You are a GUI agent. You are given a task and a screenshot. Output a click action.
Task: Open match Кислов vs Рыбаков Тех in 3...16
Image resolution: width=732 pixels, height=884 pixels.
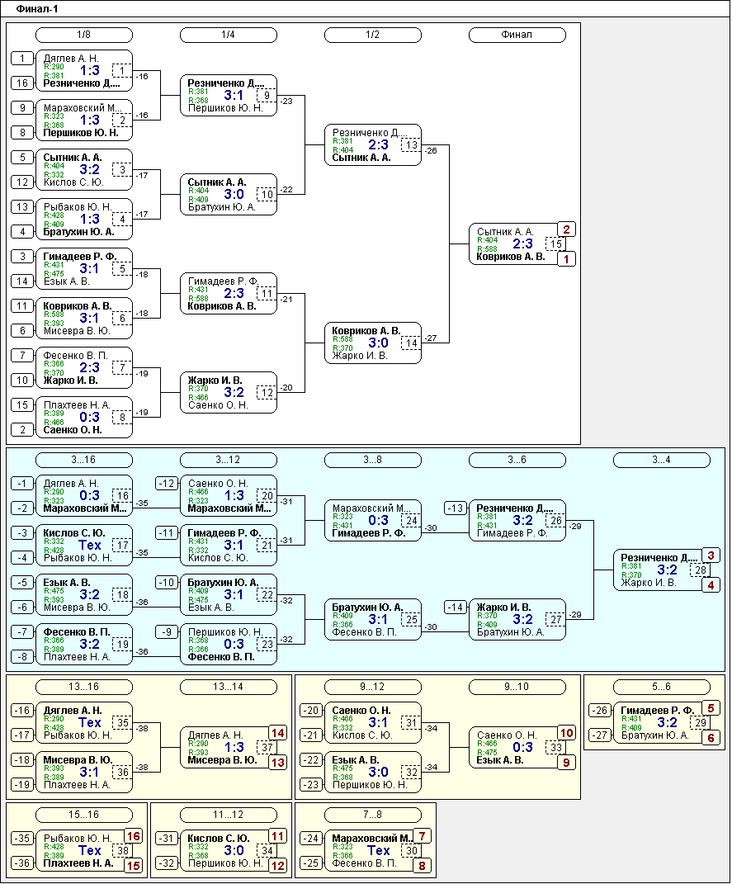coord(84,546)
